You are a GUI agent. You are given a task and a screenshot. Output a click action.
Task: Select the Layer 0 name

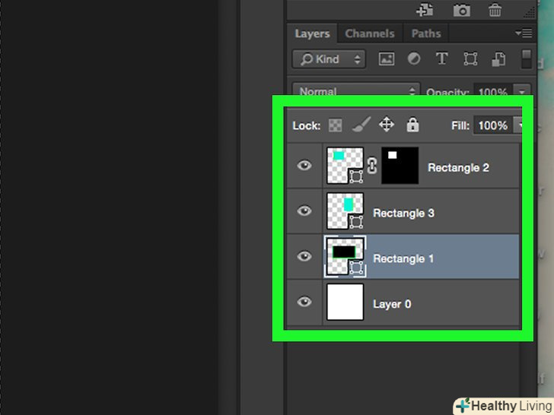392,304
